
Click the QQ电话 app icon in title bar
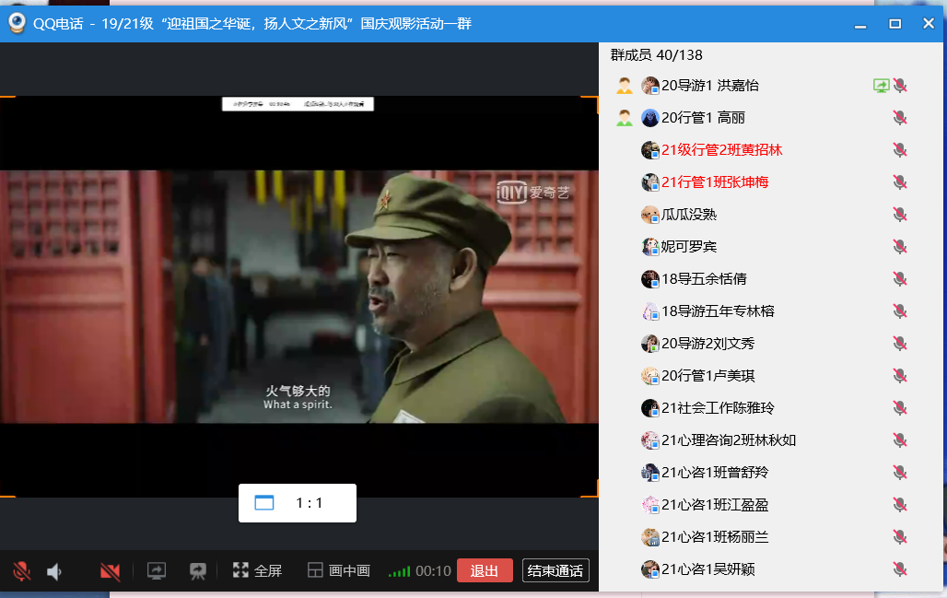coord(17,23)
